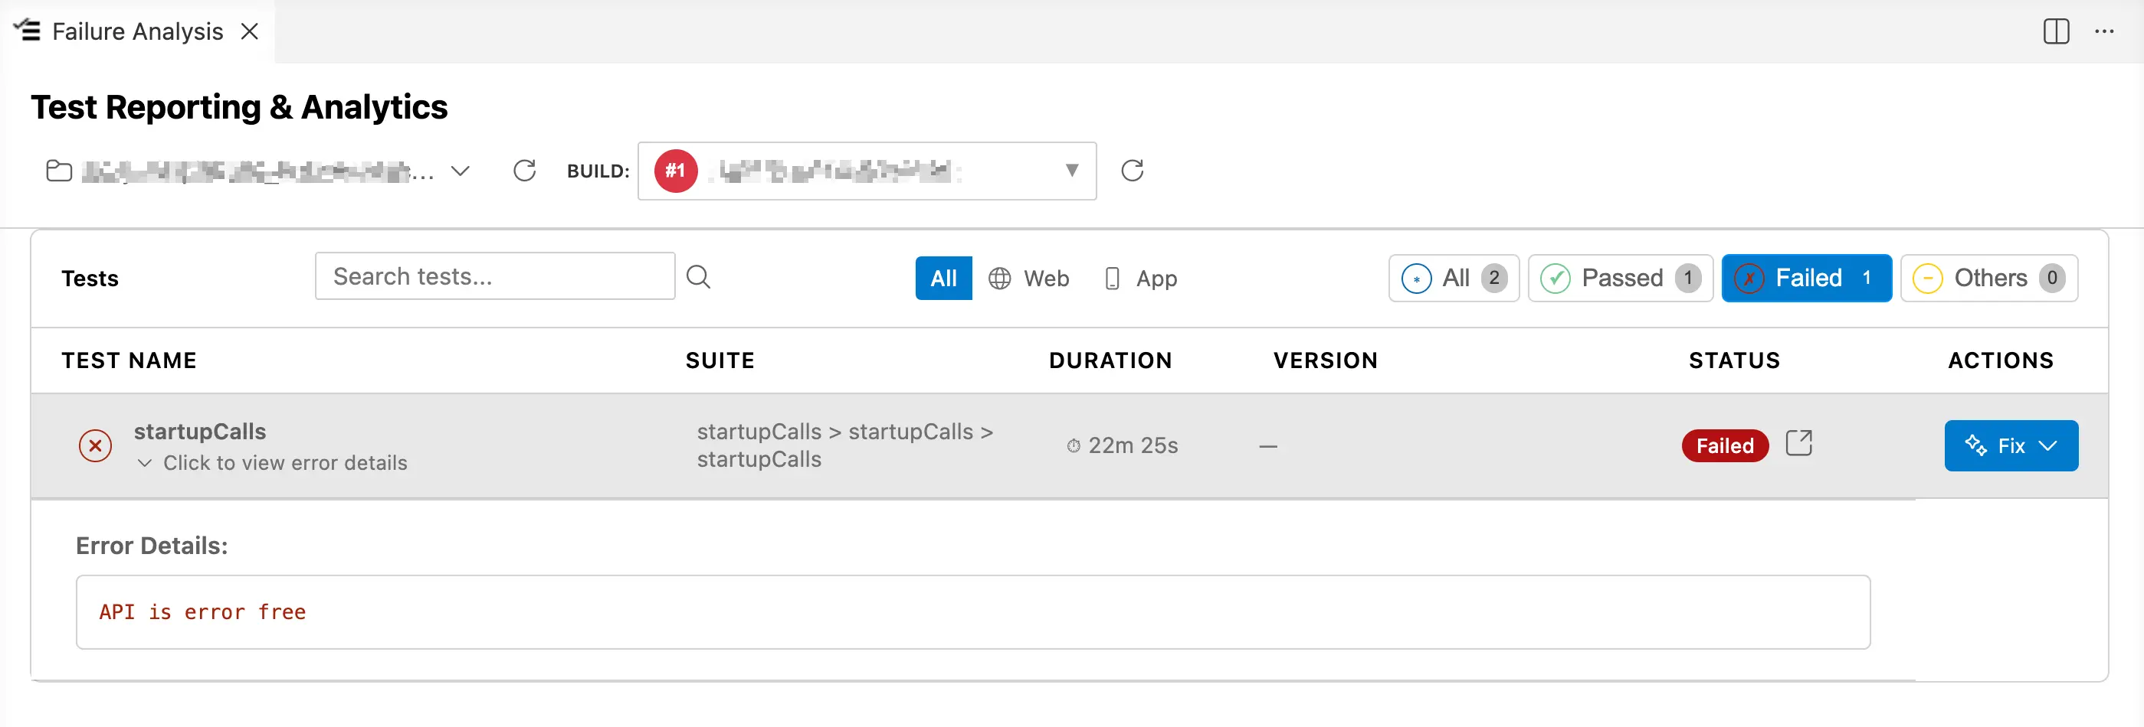Click the VERSION column header
Screen dimensions: 2144x727
[1325, 360]
